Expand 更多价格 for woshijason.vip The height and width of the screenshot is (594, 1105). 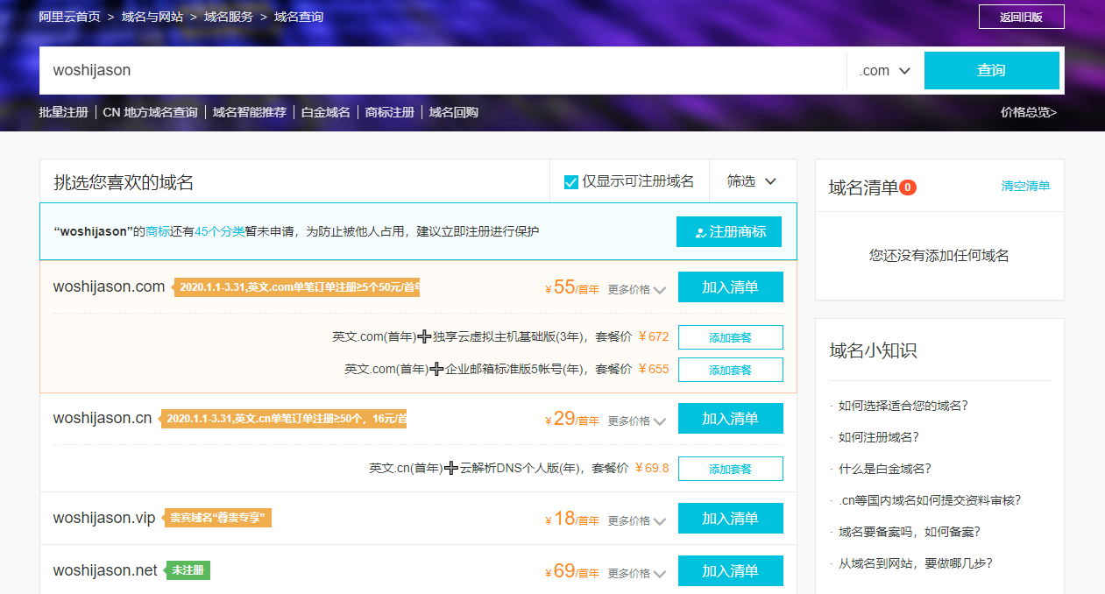coord(637,520)
